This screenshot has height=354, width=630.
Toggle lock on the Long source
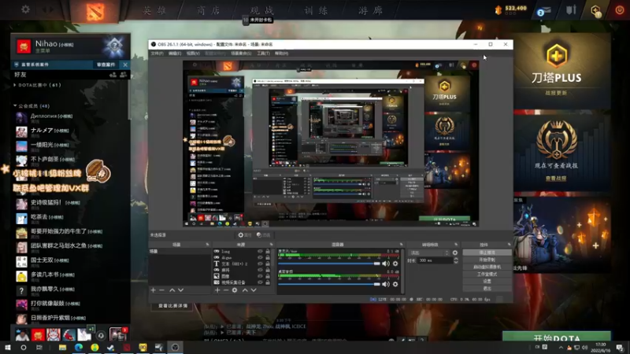pos(268,252)
